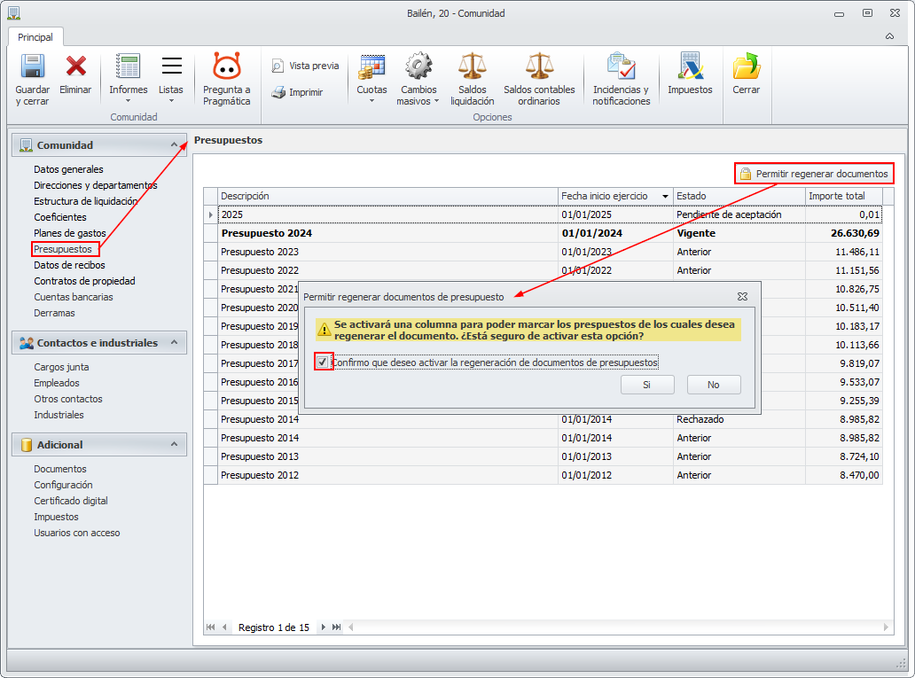Sort by Fecha inicio ejercicio column header
The height and width of the screenshot is (678, 915).
(x=605, y=196)
